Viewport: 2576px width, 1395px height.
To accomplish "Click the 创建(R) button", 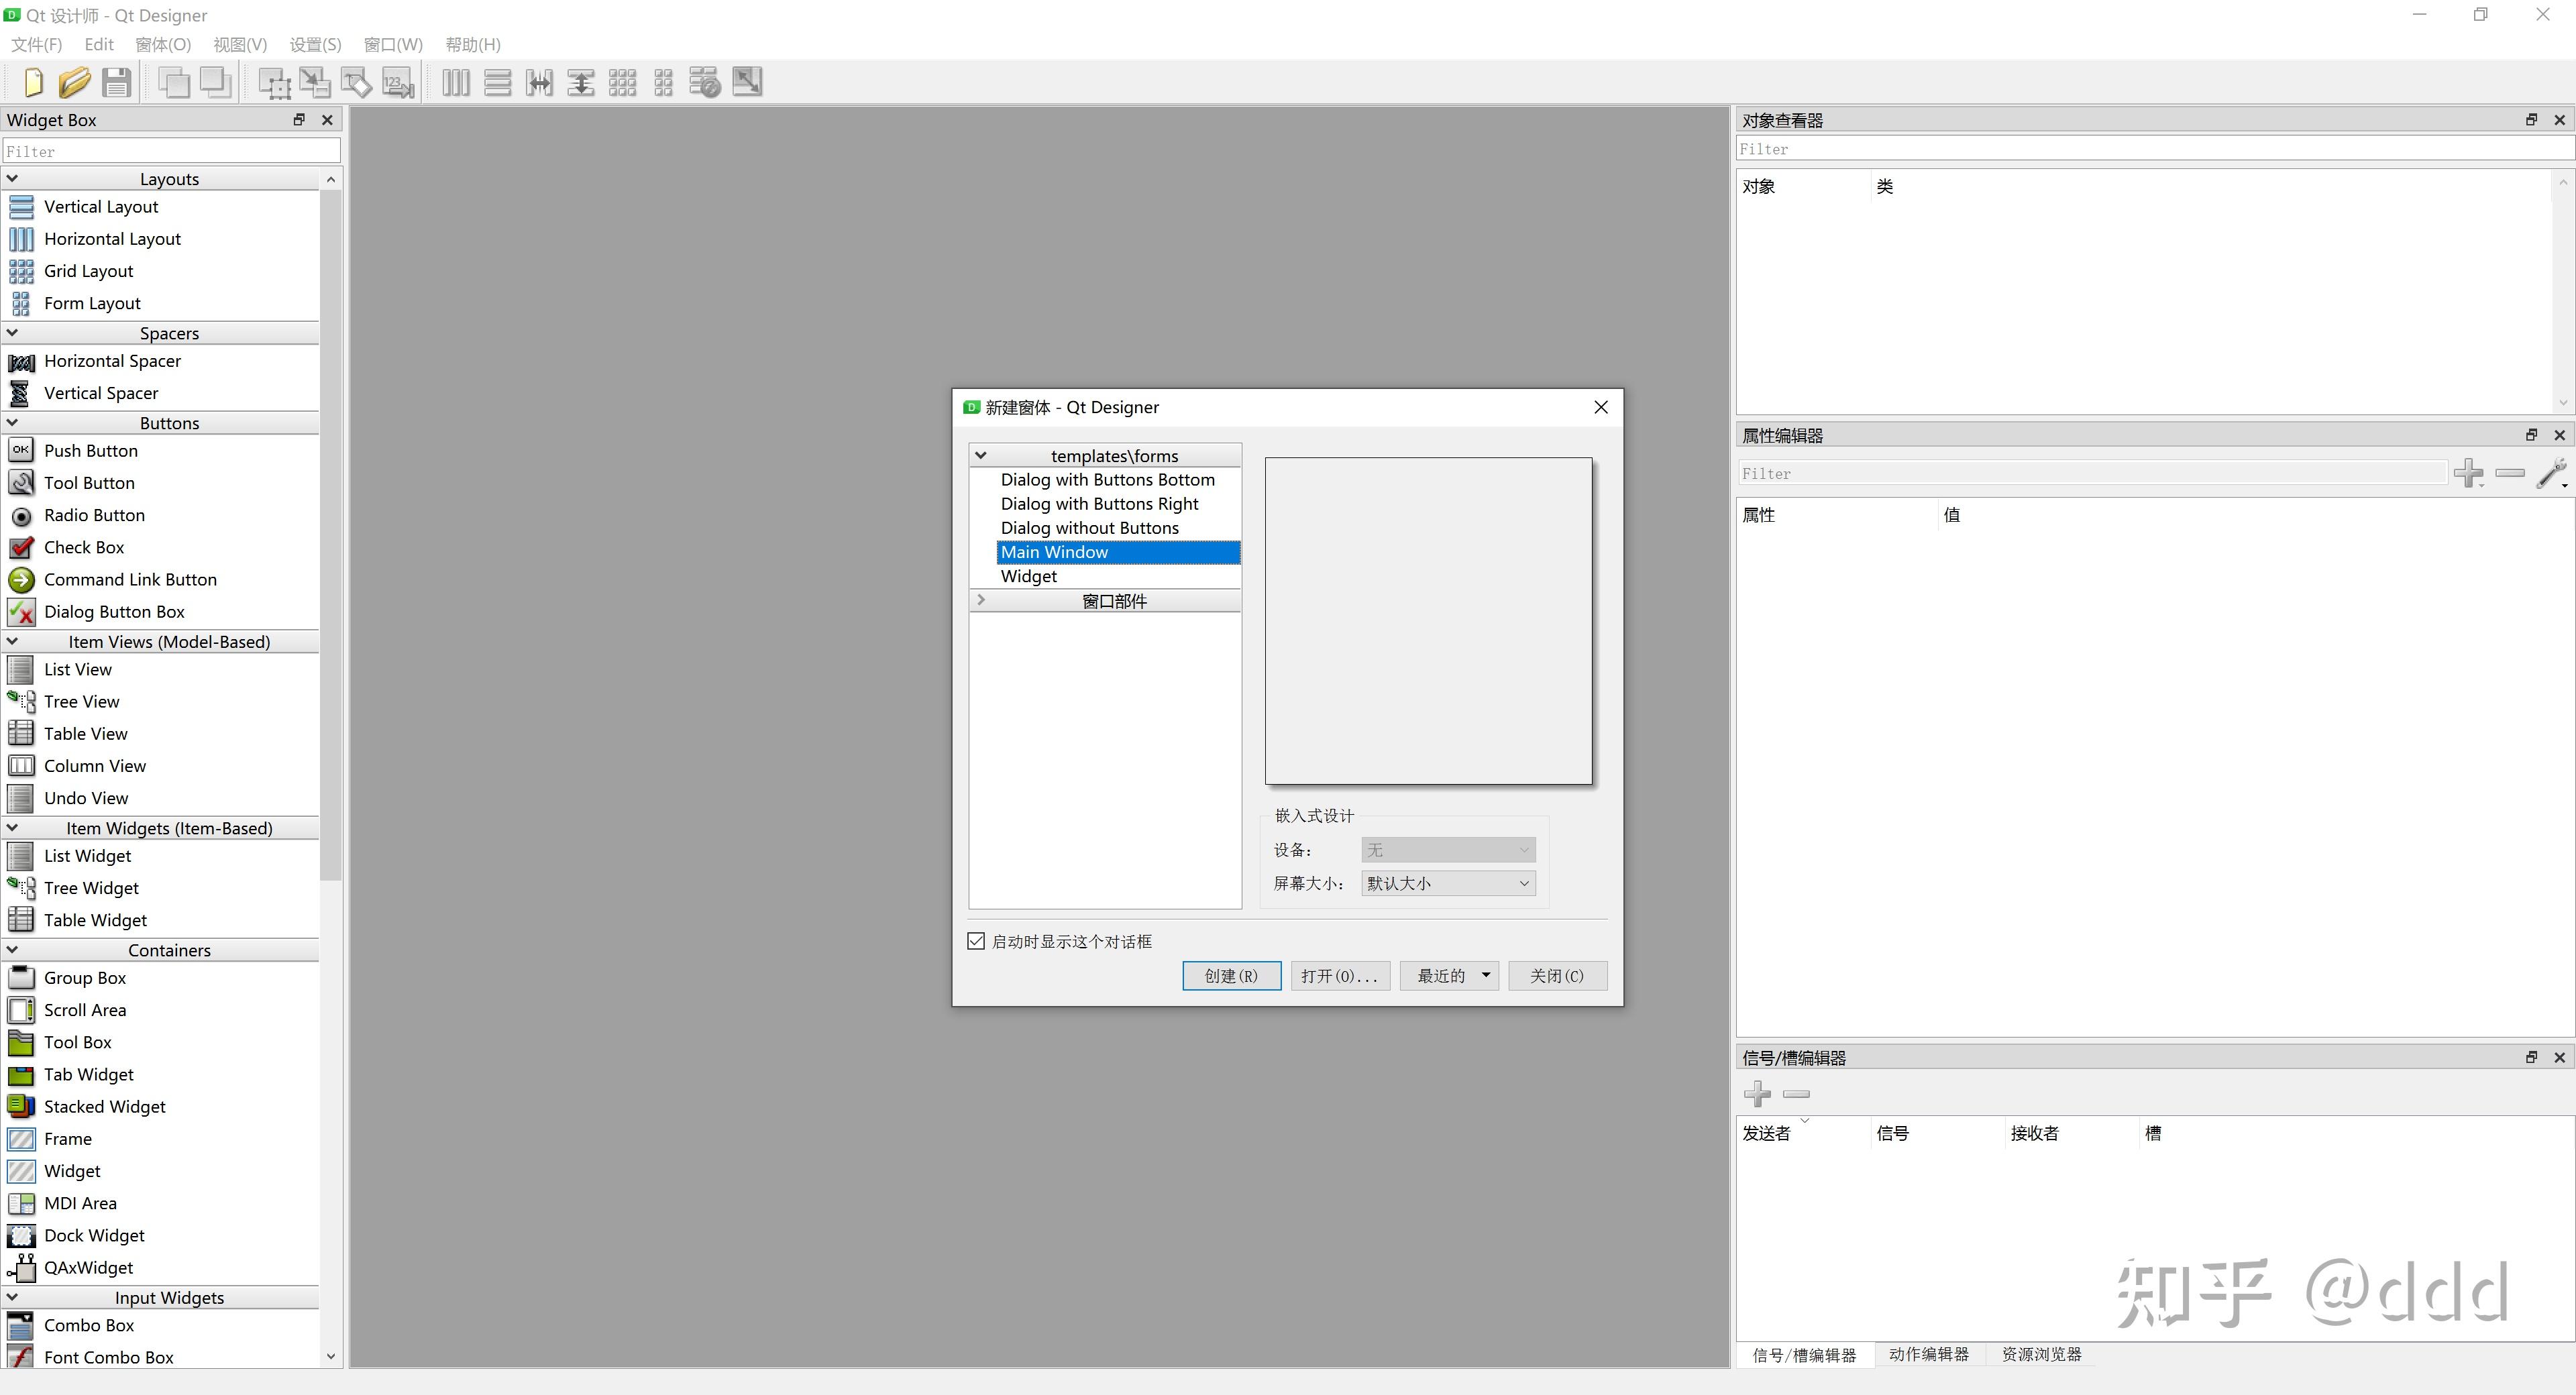I will 1231,975.
